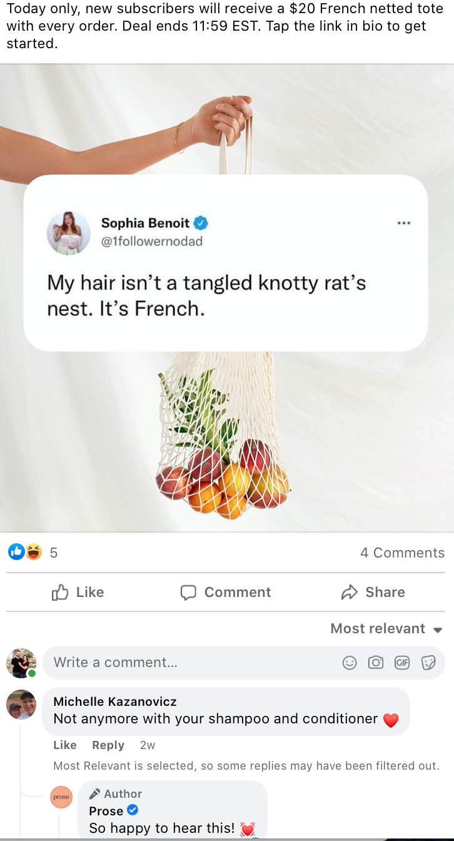The height and width of the screenshot is (841, 454).
Task: Open the Most relevant sorting dropdown
Action: point(386,628)
